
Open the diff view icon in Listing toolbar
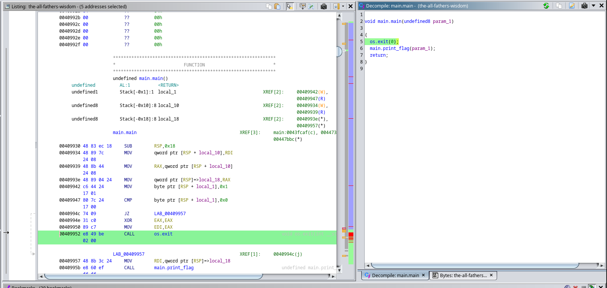(311, 6)
